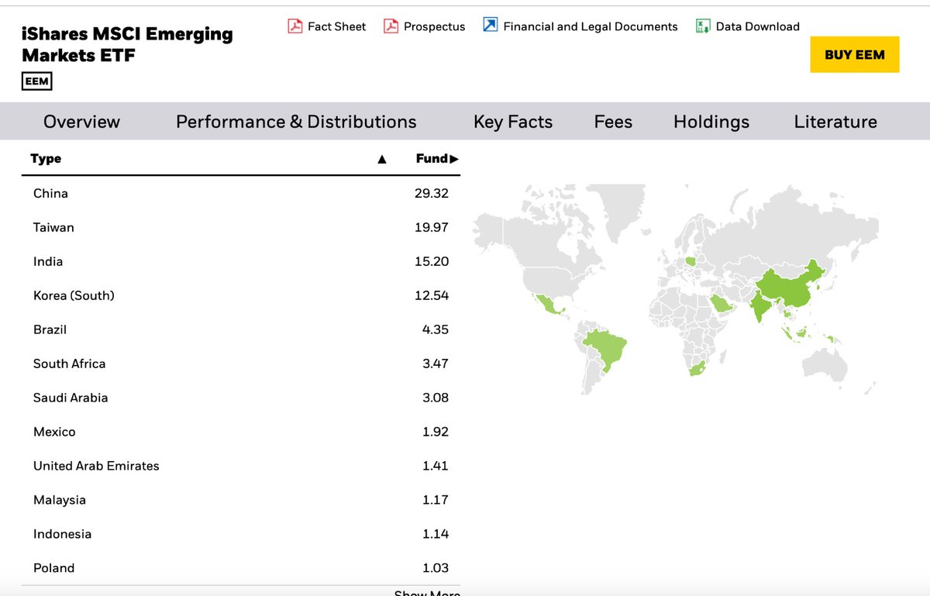Click the 3.08 fund value
Screen dimensions: 930x596
point(436,398)
